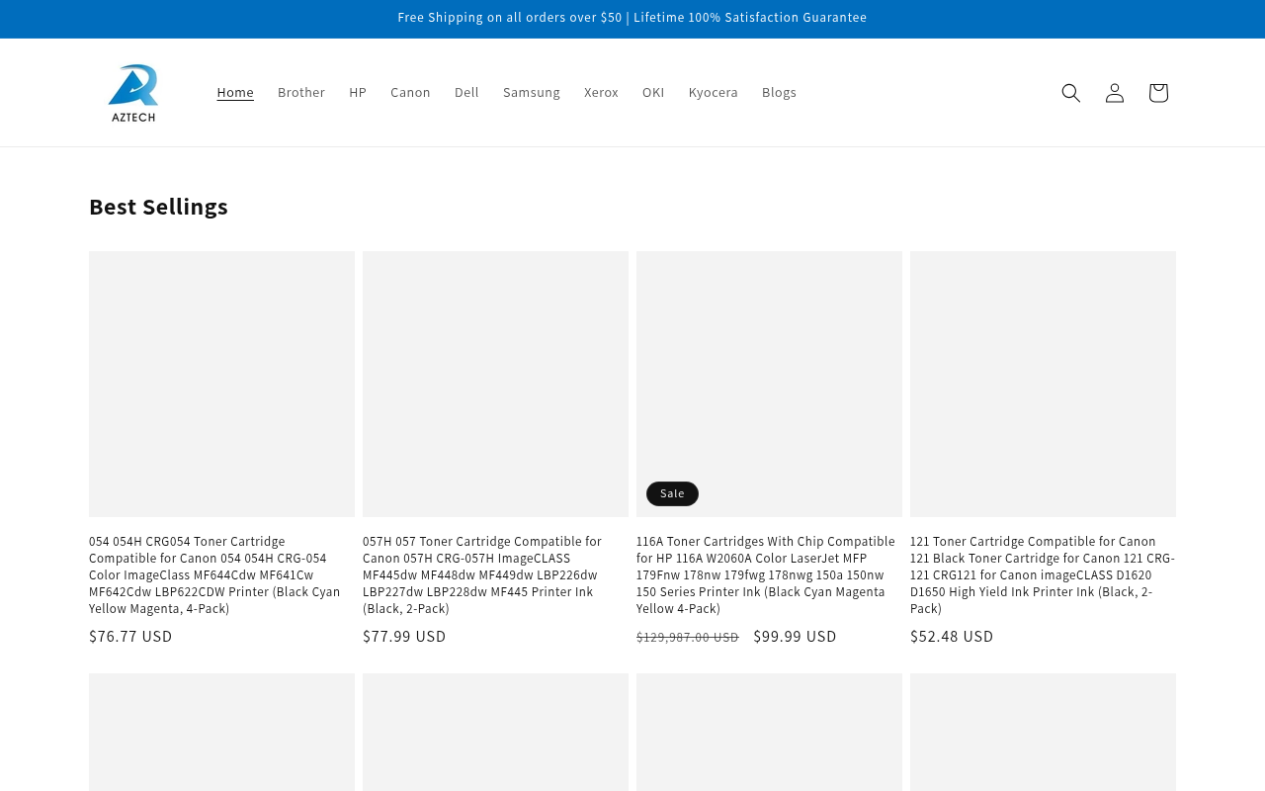Click the crossed-out $129,987.00 USD price
This screenshot has height=791, width=1265.
pyautogui.click(x=688, y=638)
